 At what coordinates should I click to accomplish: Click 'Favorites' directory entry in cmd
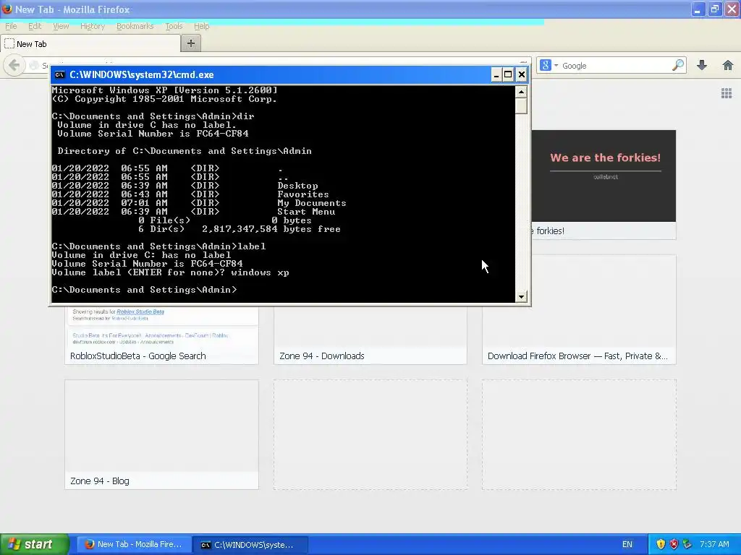[x=303, y=194]
